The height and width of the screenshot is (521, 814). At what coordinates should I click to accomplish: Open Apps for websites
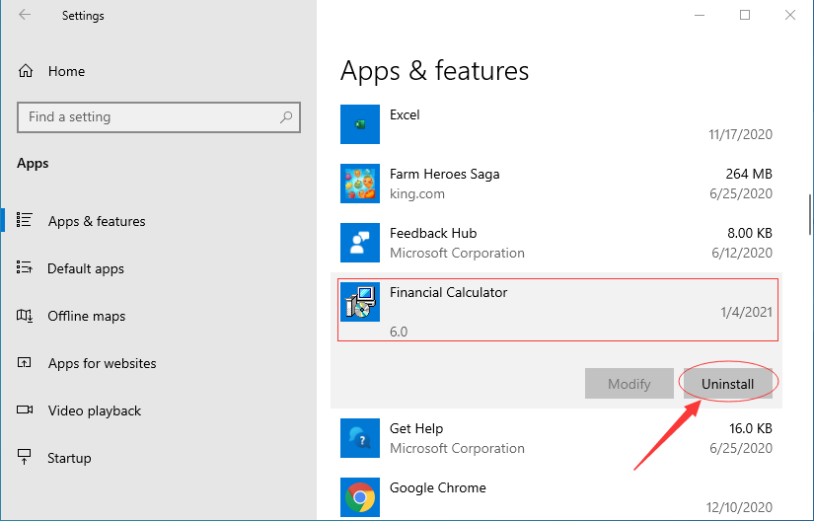pyautogui.click(x=103, y=363)
